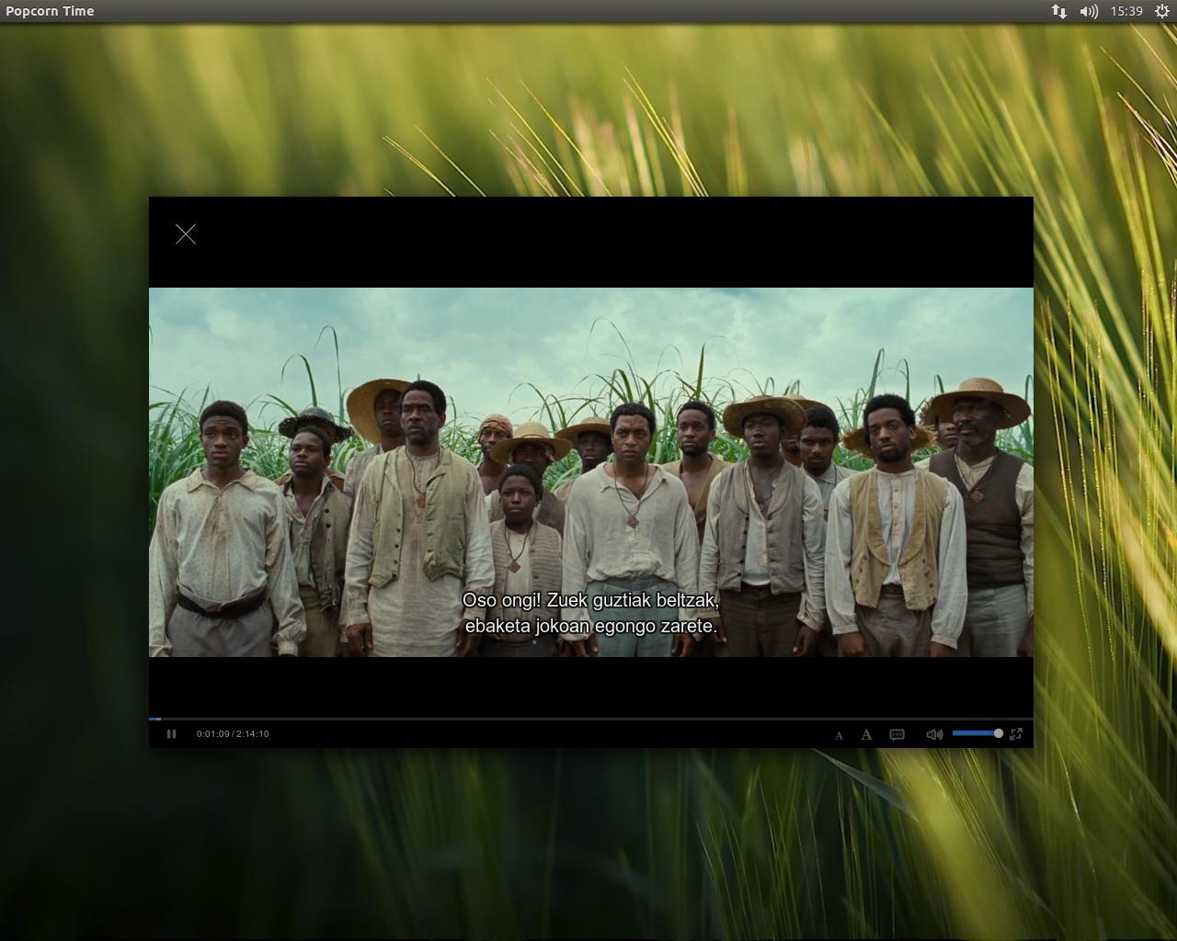Close the video player with the X icon
The height and width of the screenshot is (941, 1177).
(x=186, y=234)
